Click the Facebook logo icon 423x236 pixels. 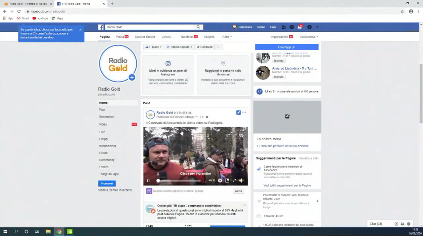[x=101, y=27]
